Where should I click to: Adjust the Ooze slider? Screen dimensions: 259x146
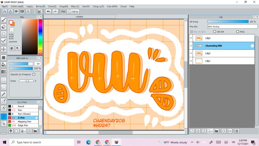(x=26, y=81)
